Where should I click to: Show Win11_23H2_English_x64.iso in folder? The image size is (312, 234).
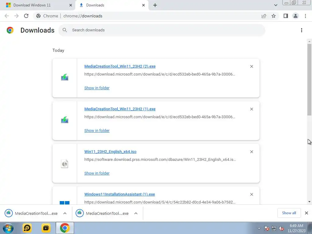click(x=97, y=173)
